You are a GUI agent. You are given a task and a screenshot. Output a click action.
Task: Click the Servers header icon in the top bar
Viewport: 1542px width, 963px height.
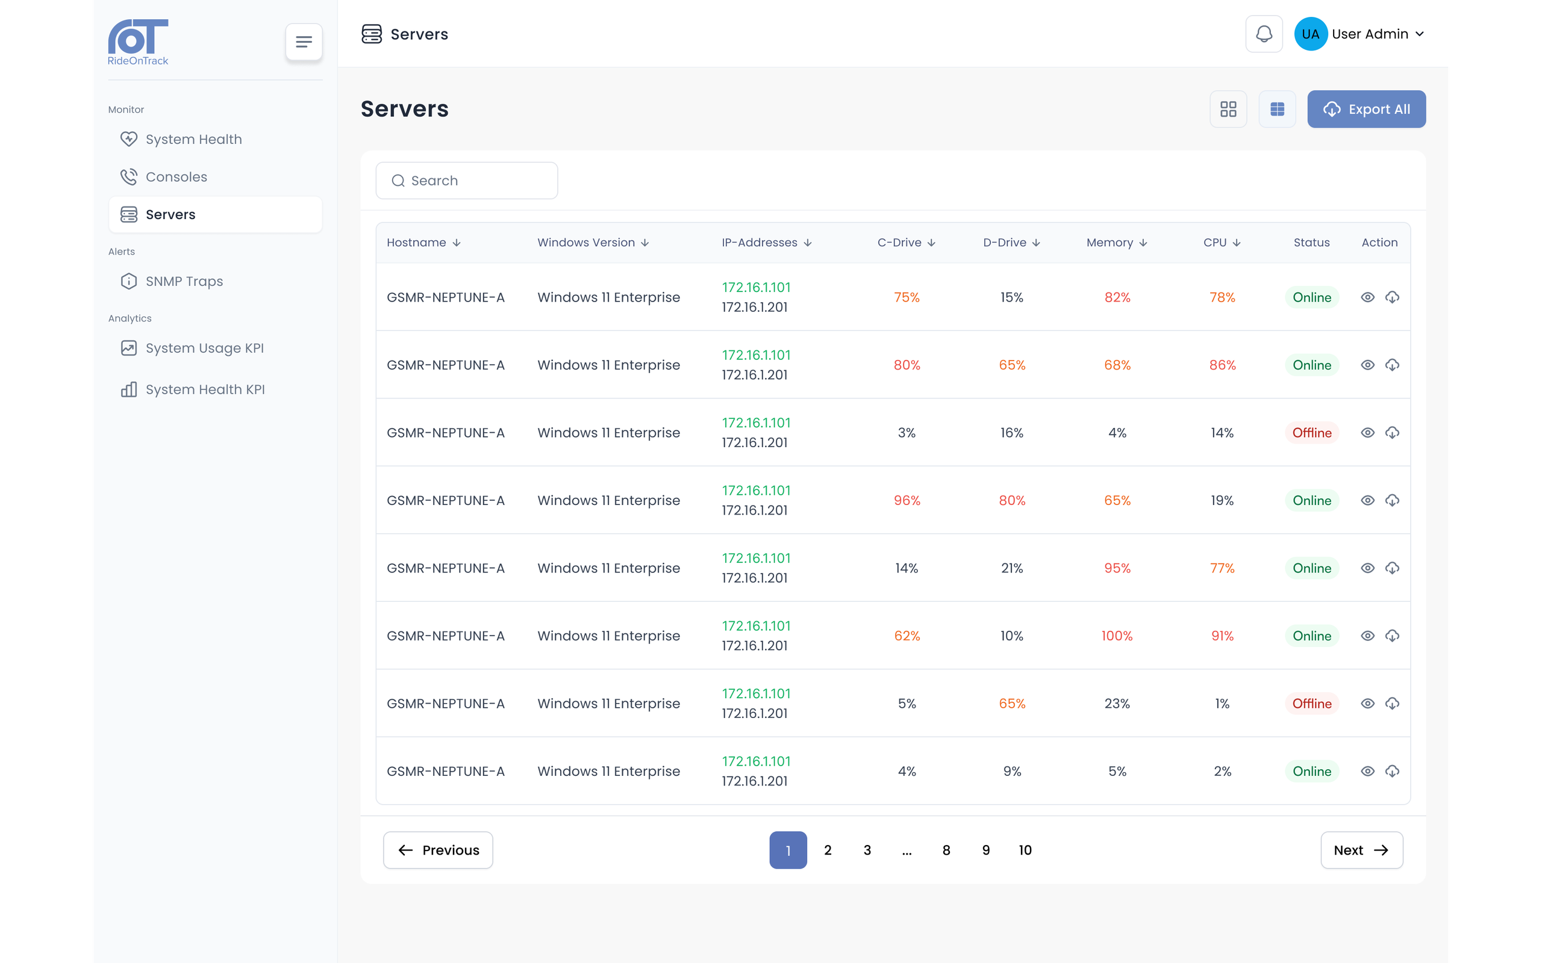click(372, 34)
